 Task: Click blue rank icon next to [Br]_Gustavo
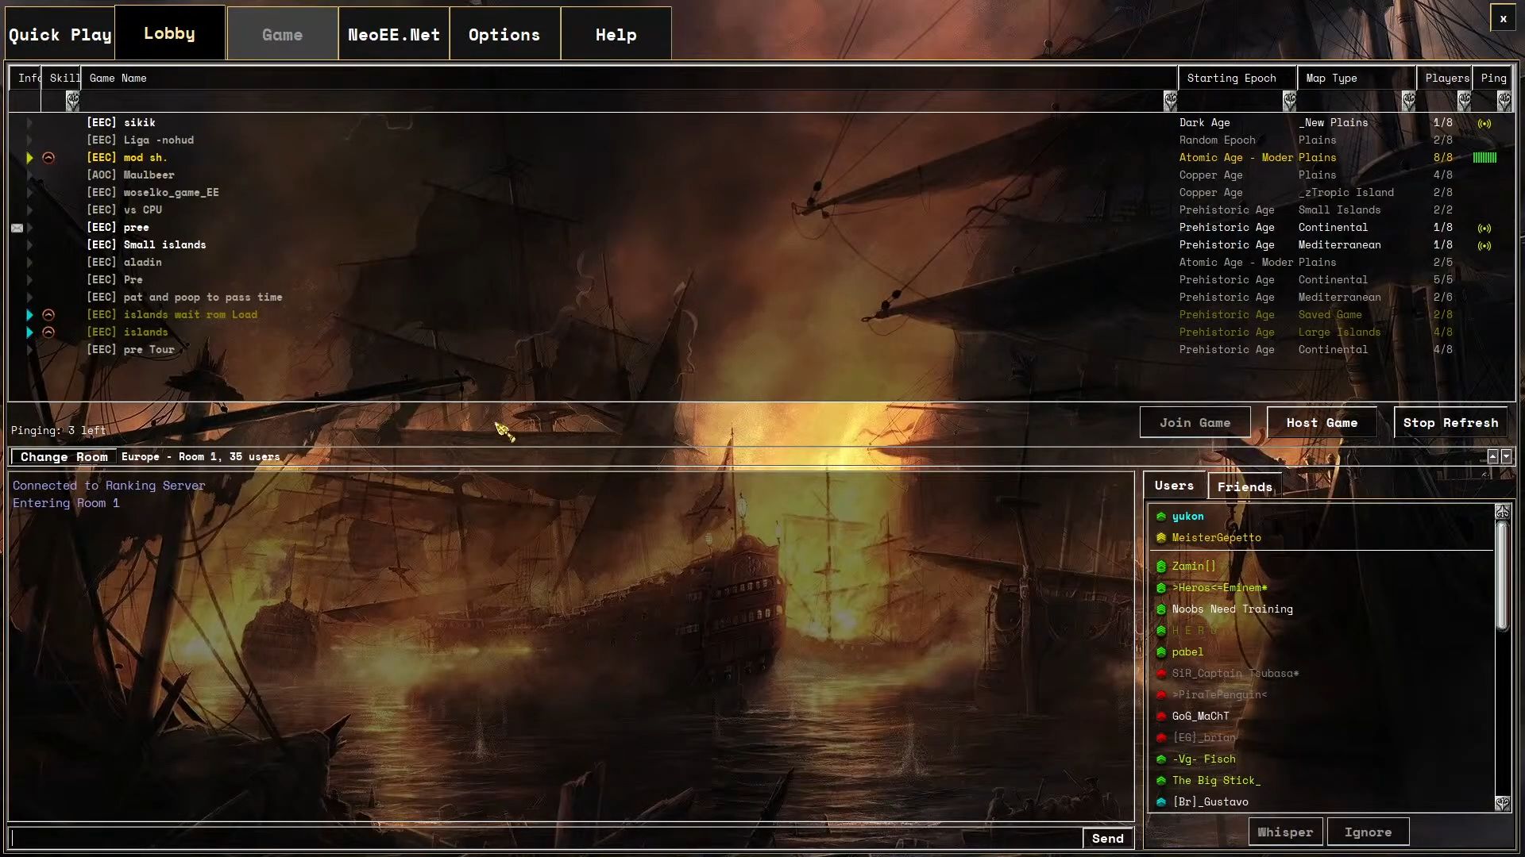tap(1161, 802)
